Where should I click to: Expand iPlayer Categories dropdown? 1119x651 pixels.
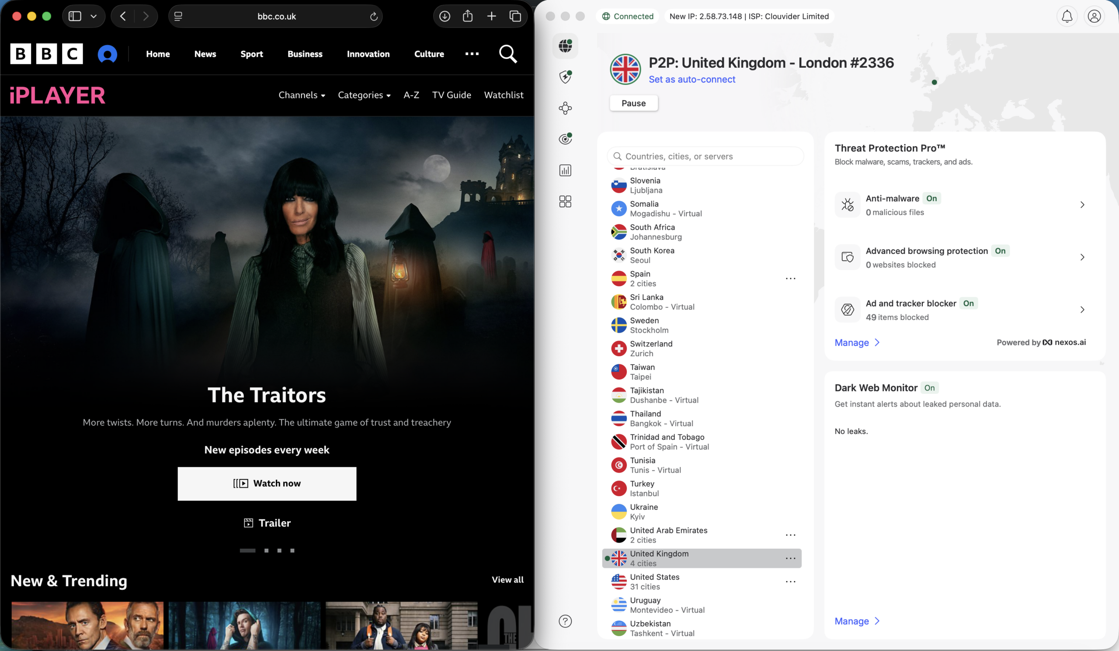pos(364,95)
